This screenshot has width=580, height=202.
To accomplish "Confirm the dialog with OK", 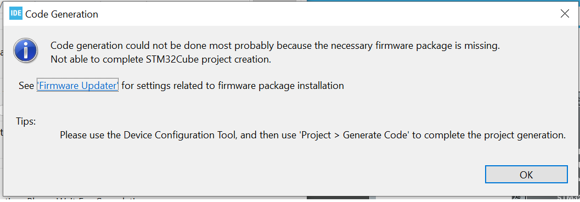I will click(526, 174).
